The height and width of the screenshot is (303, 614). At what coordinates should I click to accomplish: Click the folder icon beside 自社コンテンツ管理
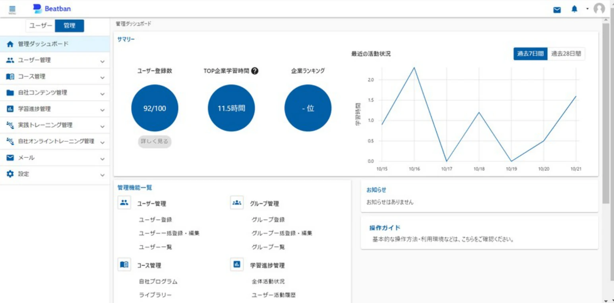point(10,93)
